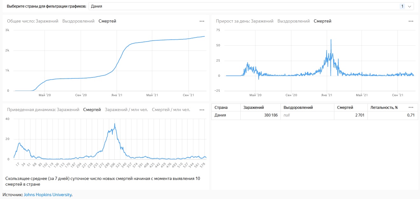Click the Дания country selection field
420x199 pixels.
(242, 6)
